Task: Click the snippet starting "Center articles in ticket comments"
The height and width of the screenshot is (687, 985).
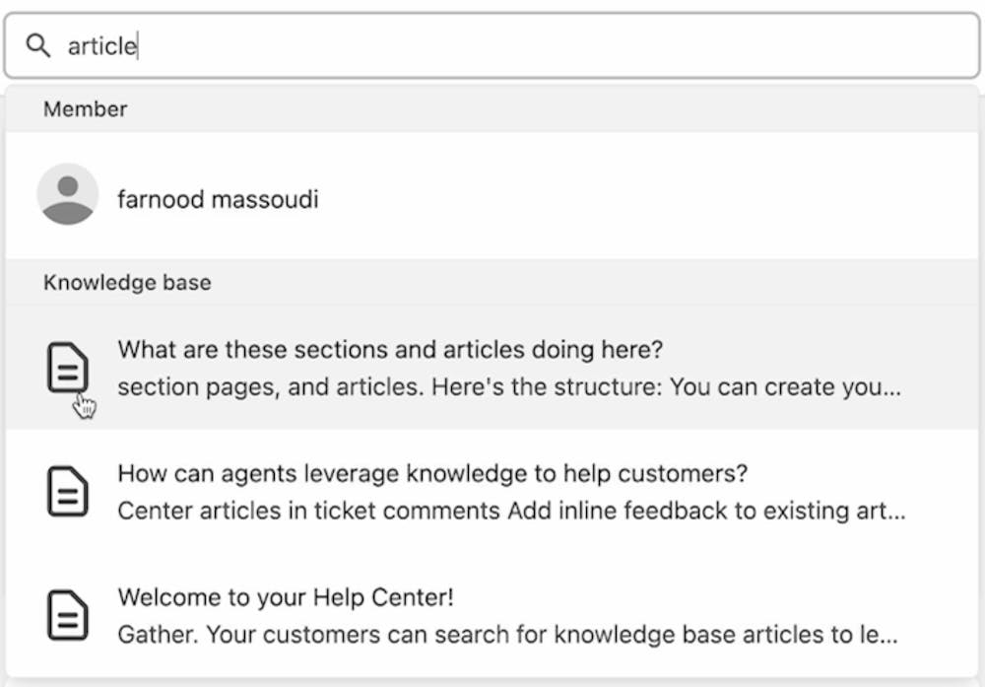Action: point(510,511)
